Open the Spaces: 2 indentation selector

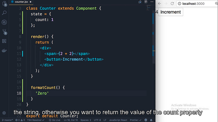pos(86,120)
